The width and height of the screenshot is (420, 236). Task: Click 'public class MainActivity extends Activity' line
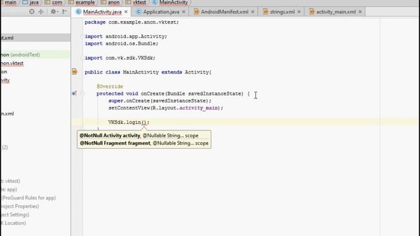[148, 72]
